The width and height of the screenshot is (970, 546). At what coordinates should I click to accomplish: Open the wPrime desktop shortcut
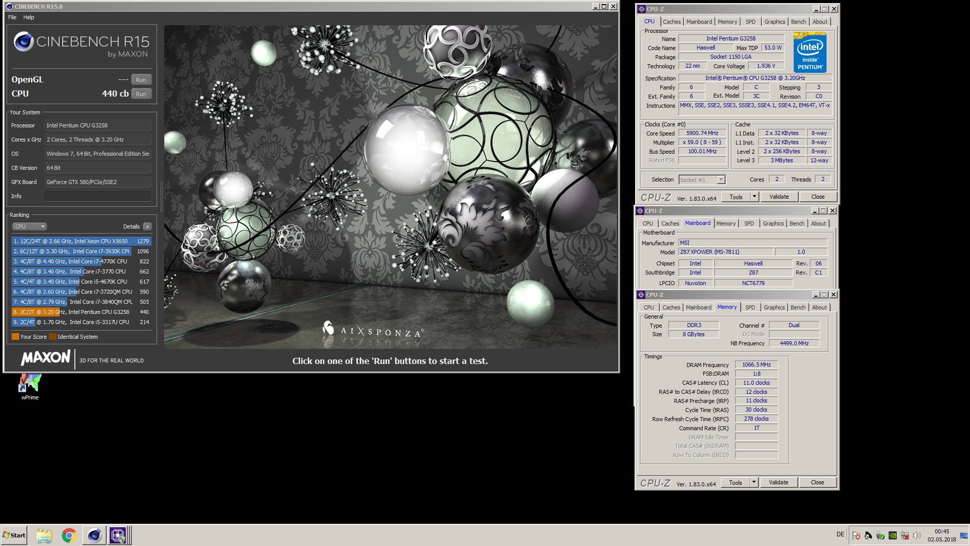point(30,387)
